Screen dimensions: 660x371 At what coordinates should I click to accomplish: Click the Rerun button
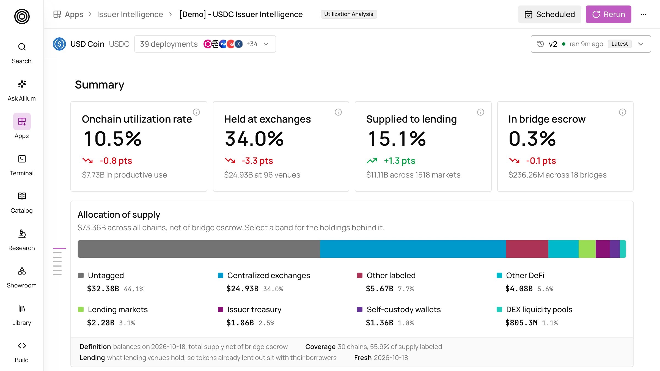click(609, 14)
